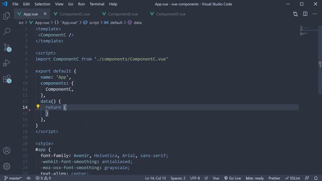Image resolution: width=322 pixels, height=181 pixels.
Task: Change indentation via Spaces: 2
Action: [x=178, y=178]
